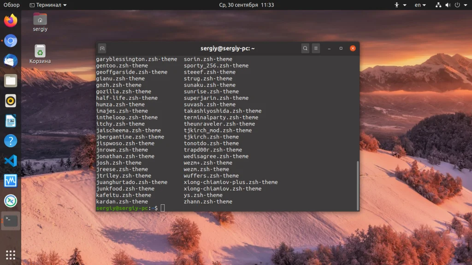Viewport: 472px width, 265px height.
Task: Click the terminal vertical scrollbar
Action: tap(358, 185)
